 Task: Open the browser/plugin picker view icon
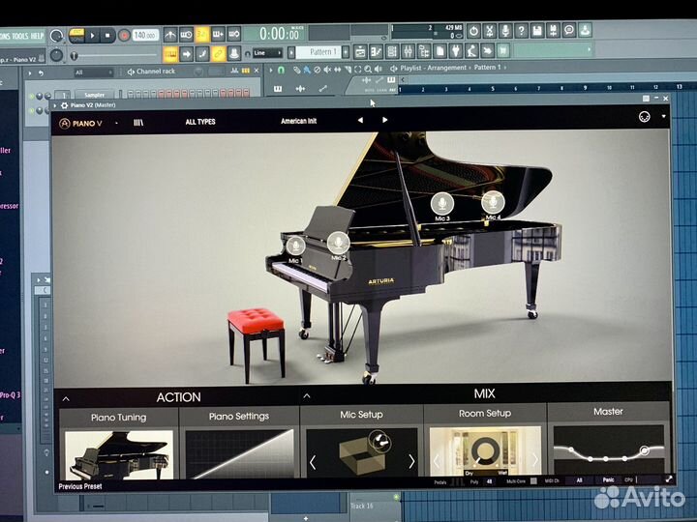click(x=424, y=51)
